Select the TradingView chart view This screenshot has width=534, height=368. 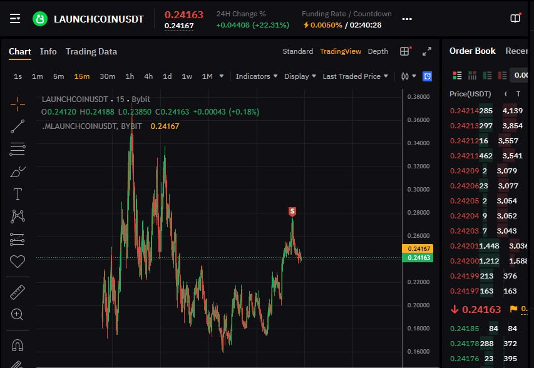(340, 51)
